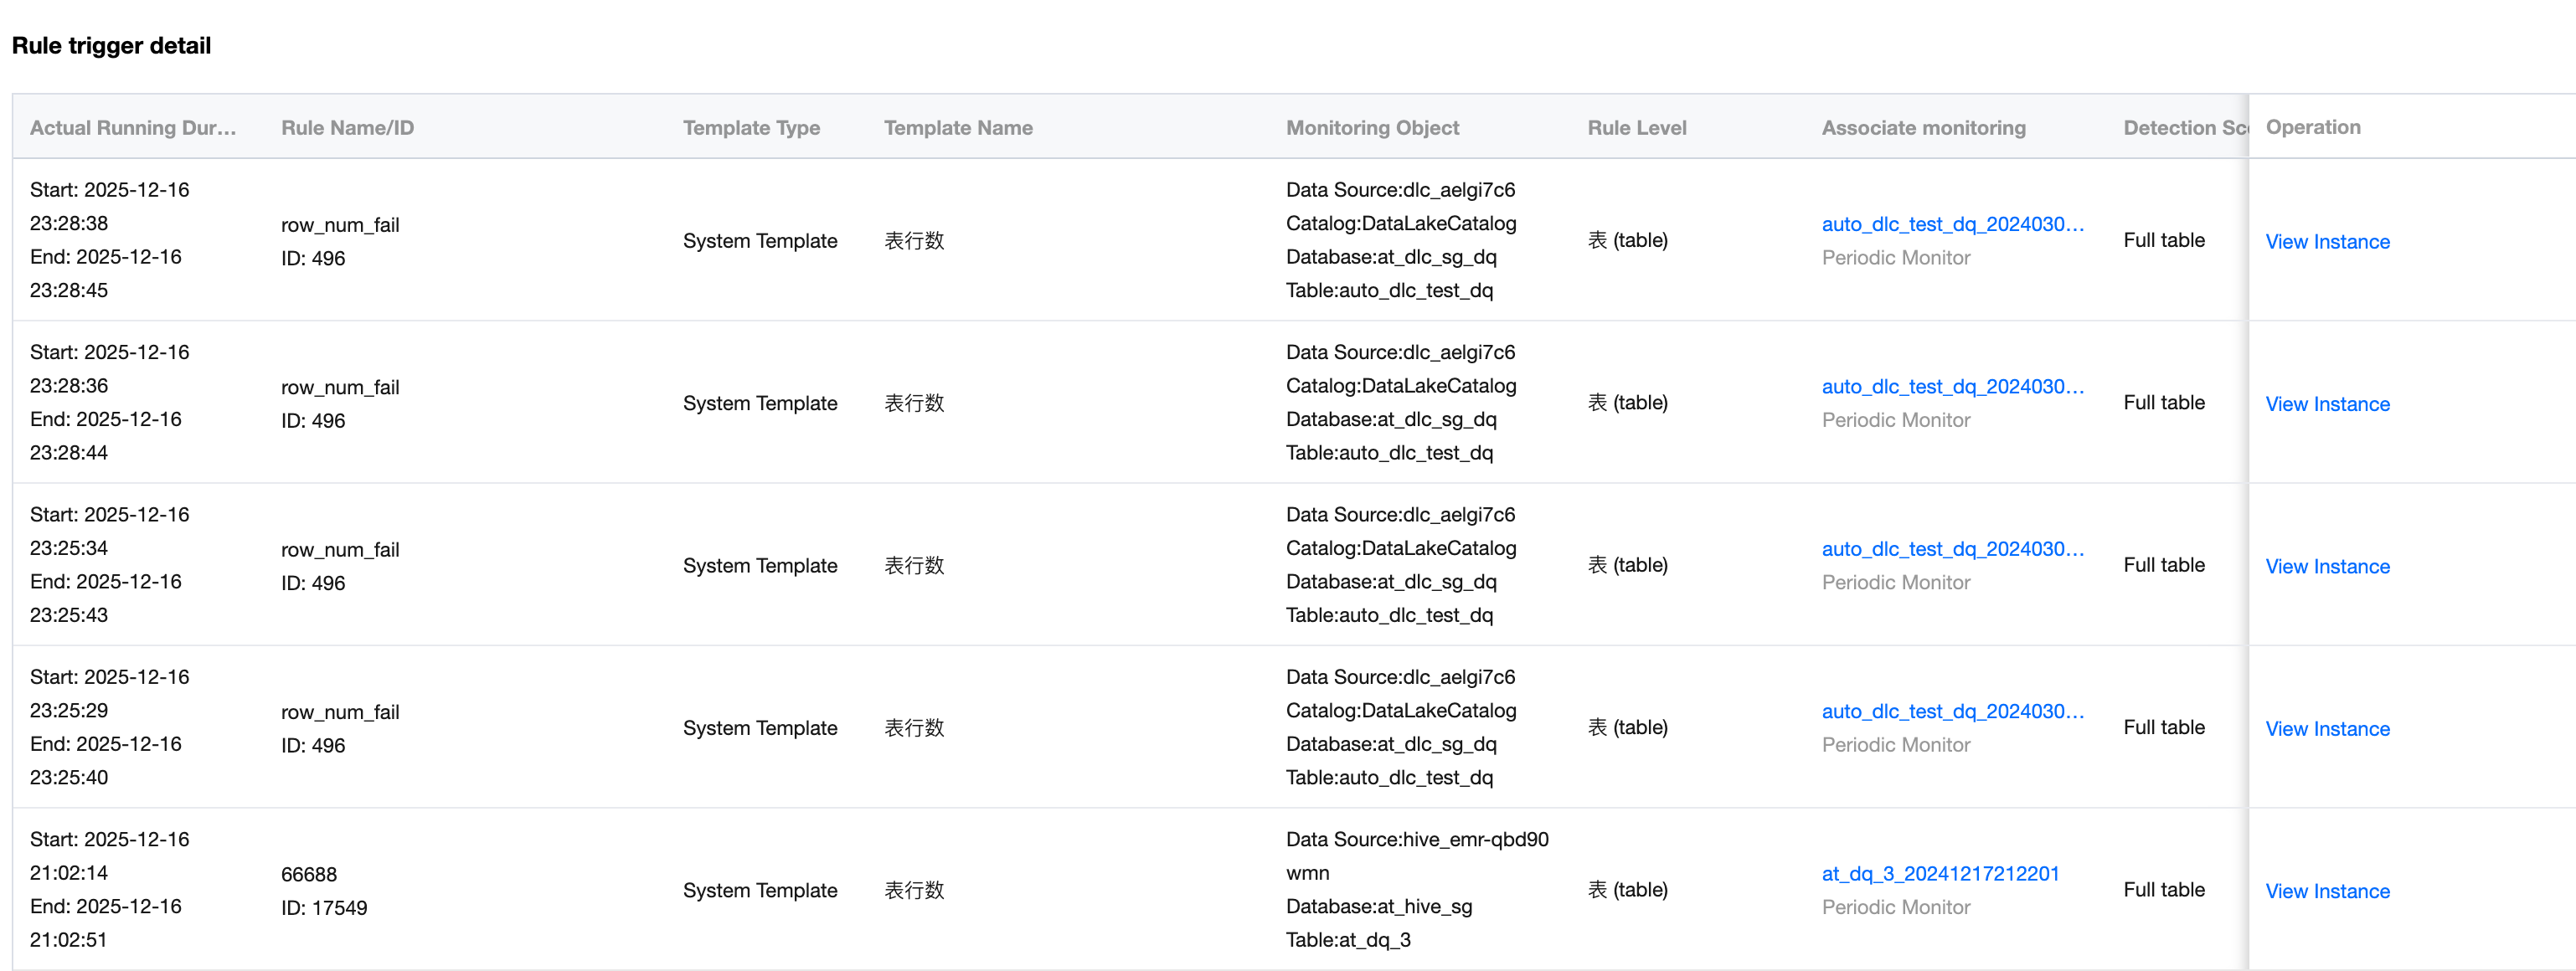This screenshot has width=2576, height=971.
Task: Click the Actual Running Duration column header
Action: tap(133, 128)
